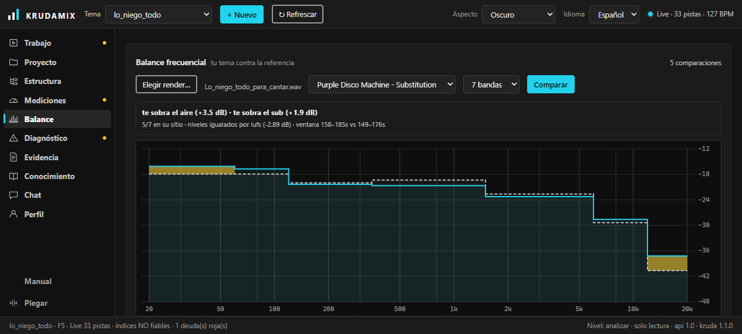Go to the Proyecto section
The width and height of the screenshot is (742, 334).
click(40, 62)
